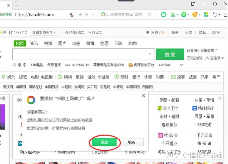This screenshot has height=164, width=228.
Task: Select the 视频 search tab
Action: pyautogui.click(x=48, y=43)
